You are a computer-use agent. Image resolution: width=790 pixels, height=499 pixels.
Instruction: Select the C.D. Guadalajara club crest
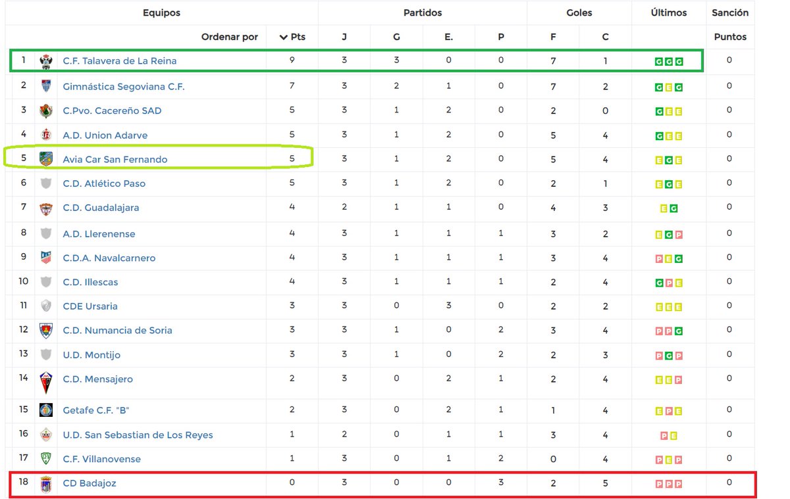(x=45, y=208)
